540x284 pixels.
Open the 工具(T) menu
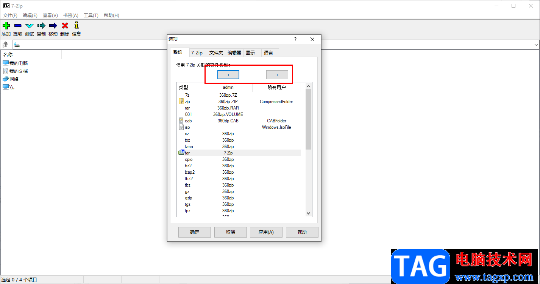[91, 15]
